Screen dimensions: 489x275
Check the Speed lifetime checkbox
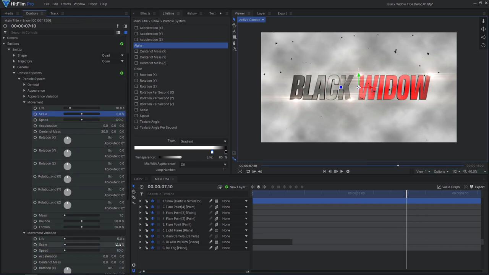[136, 116]
